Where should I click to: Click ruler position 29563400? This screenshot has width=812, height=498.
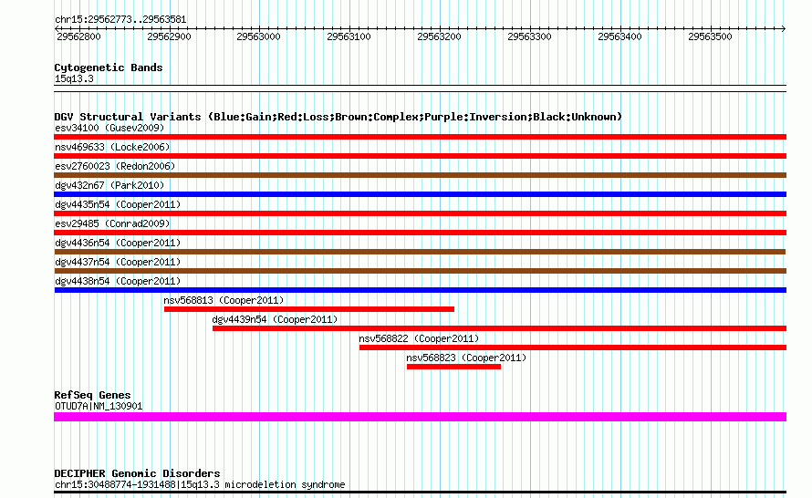point(619,36)
